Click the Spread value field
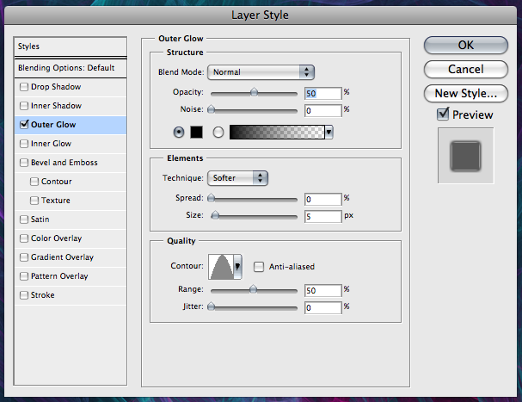The height and width of the screenshot is (402, 522). coord(323,200)
